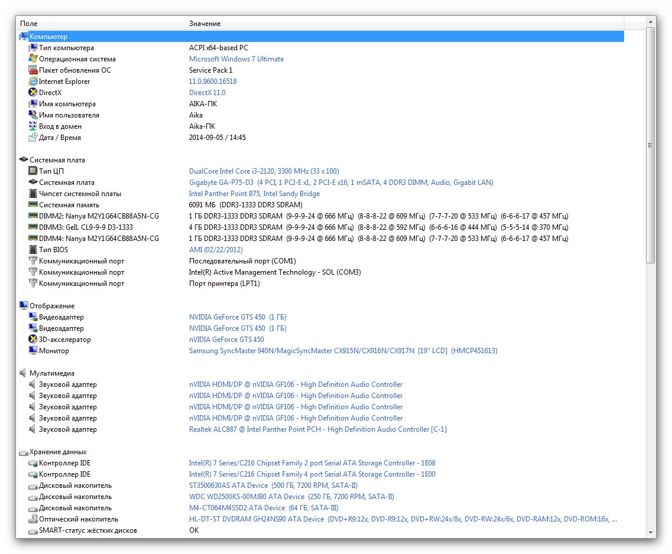Click the Чипсет системной платы icon
Viewport: 672px width, 554px height.
33,194
